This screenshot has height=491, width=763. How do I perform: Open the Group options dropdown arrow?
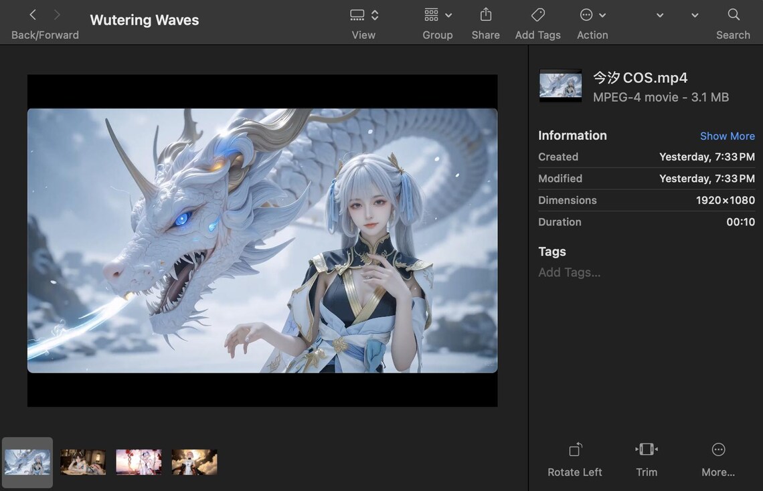coord(448,15)
